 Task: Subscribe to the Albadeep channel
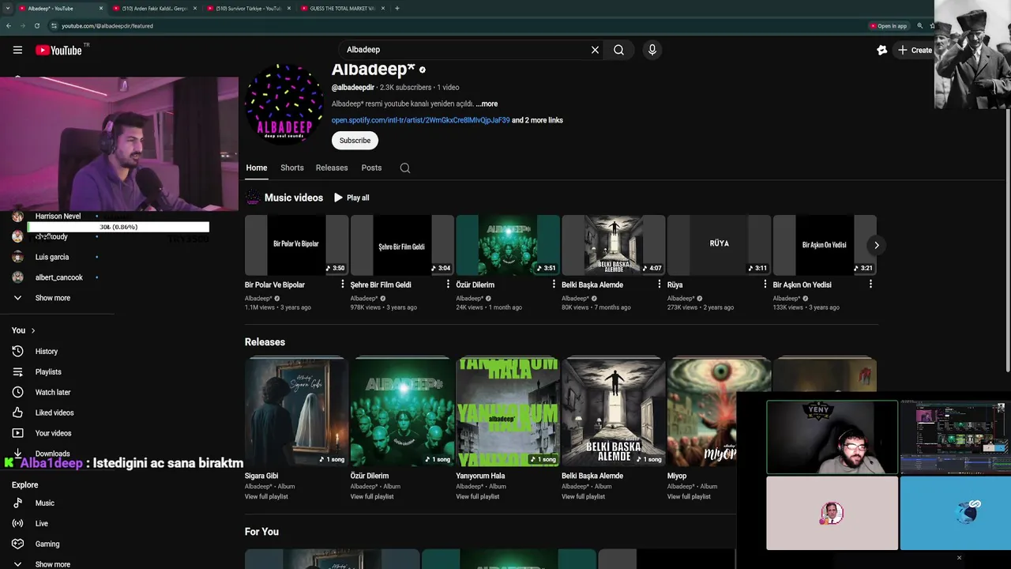click(x=355, y=141)
